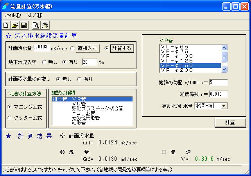251x176 pixels.
Task: Click the New file toolbar icon
Action: click(x=6, y=25)
